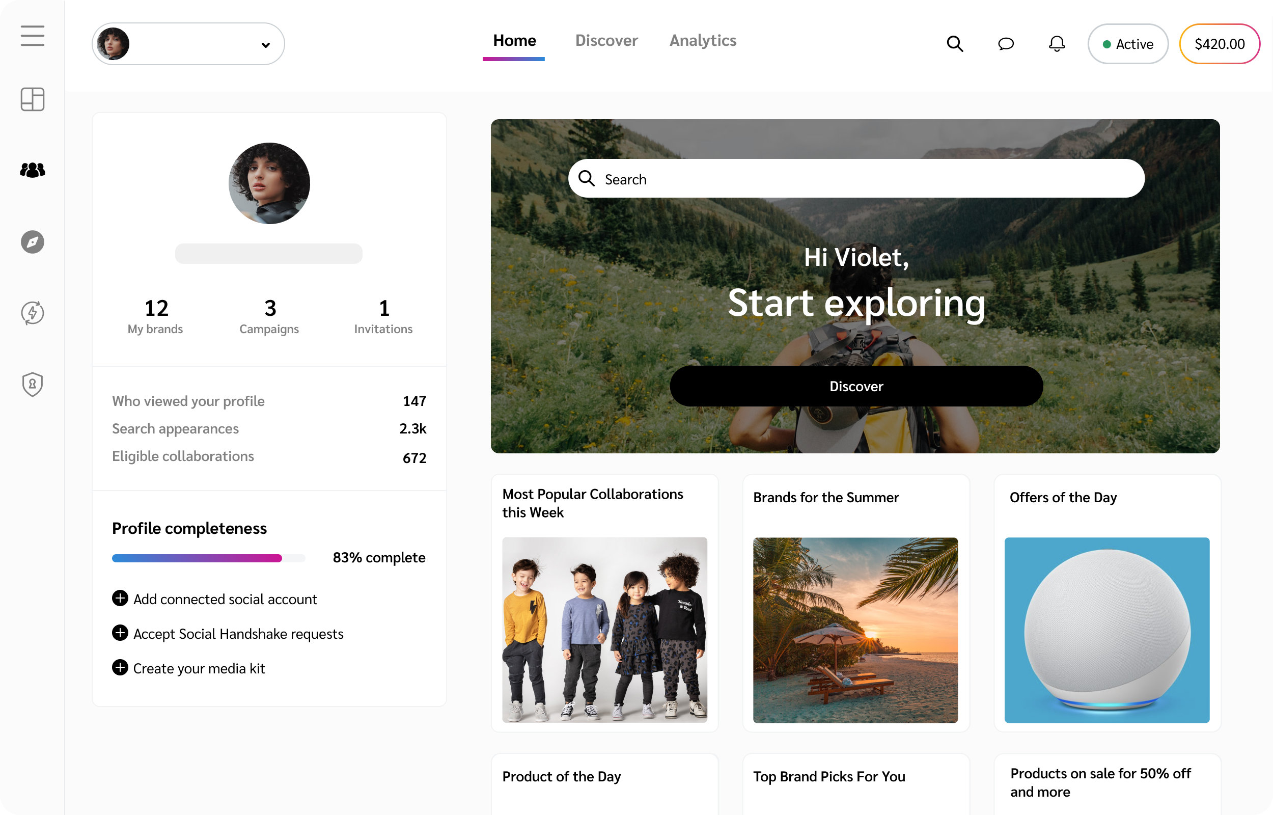Click the Discover button on the hero banner
The height and width of the screenshot is (815, 1273).
pyautogui.click(x=855, y=386)
